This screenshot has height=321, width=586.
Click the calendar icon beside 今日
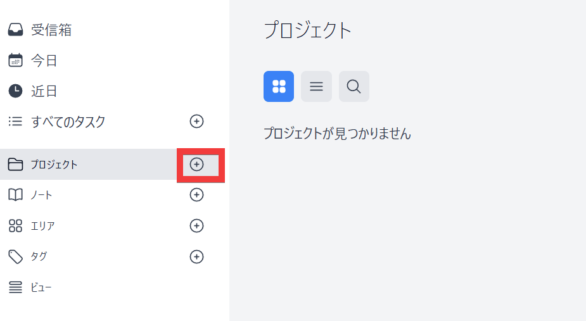pos(15,61)
